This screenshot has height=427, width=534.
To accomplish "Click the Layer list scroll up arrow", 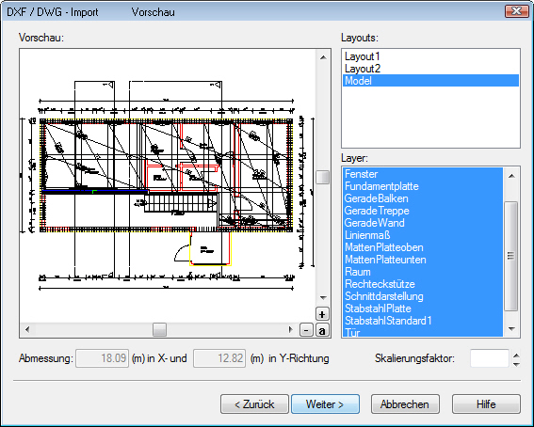I will (x=511, y=176).
